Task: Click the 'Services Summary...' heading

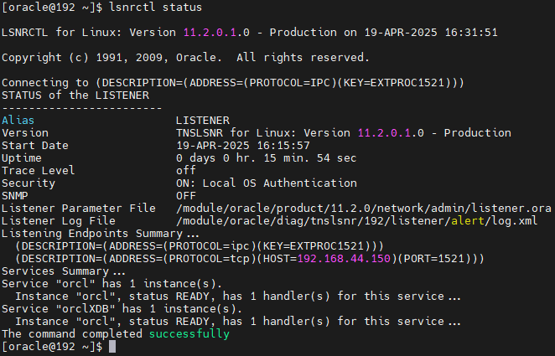Action: click(x=64, y=271)
